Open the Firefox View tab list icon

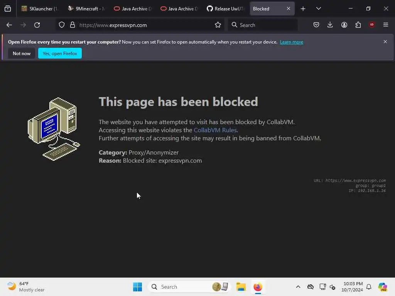8,8
